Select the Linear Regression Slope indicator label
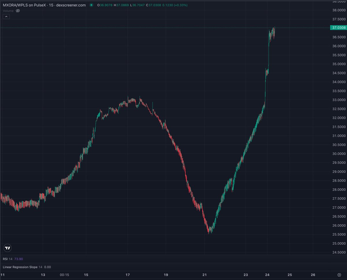This screenshot has width=347, height=280. tap(23, 267)
